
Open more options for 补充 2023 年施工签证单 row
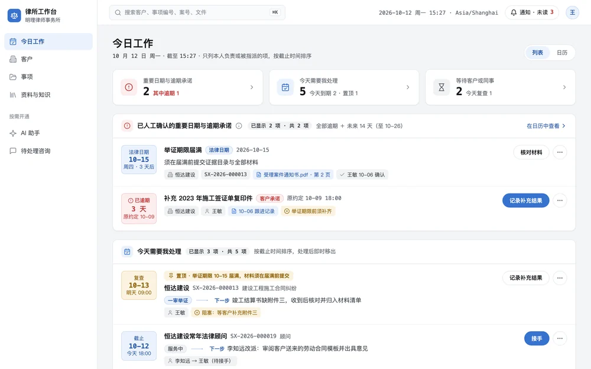(560, 200)
